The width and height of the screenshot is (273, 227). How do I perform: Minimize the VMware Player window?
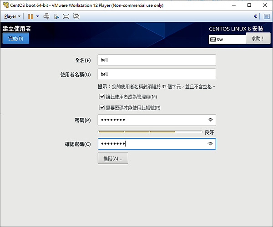coord(234,5)
